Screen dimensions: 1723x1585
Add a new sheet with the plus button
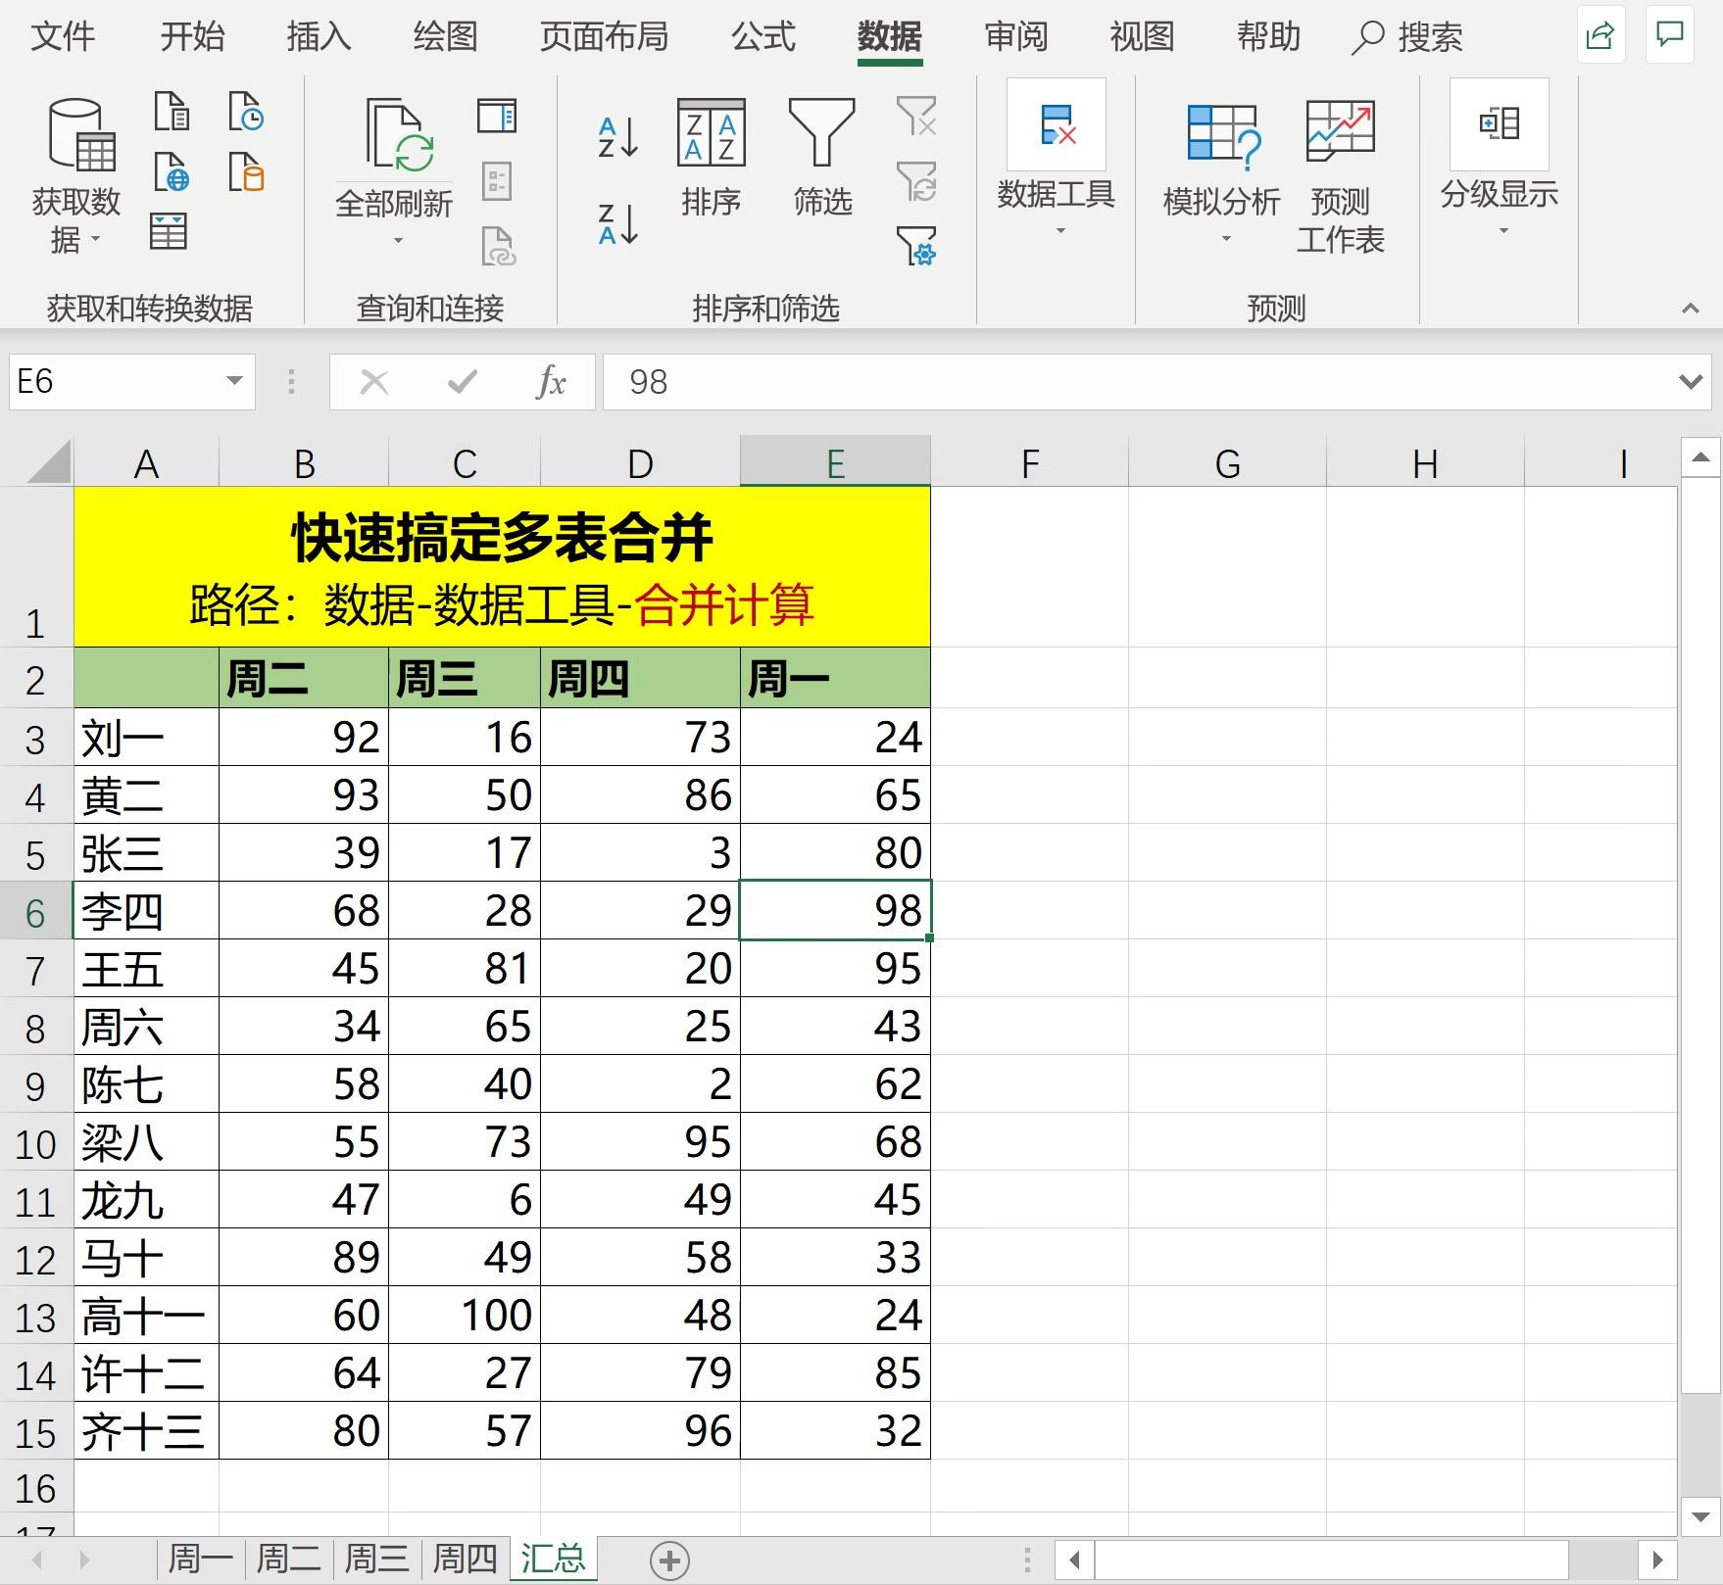point(669,1558)
